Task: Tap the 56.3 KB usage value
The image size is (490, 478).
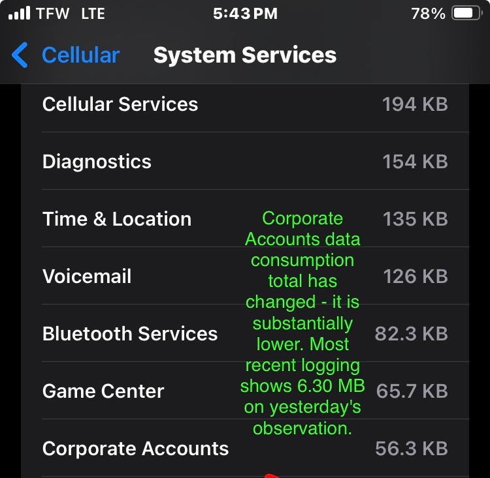Action: [x=412, y=449]
